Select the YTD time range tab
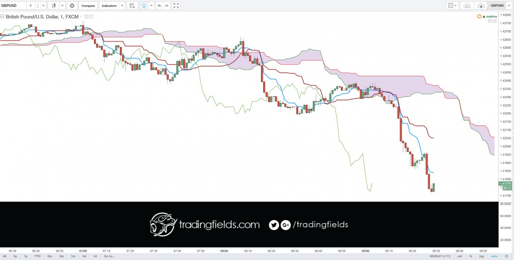The width and height of the screenshot is (514, 260). [37, 256]
